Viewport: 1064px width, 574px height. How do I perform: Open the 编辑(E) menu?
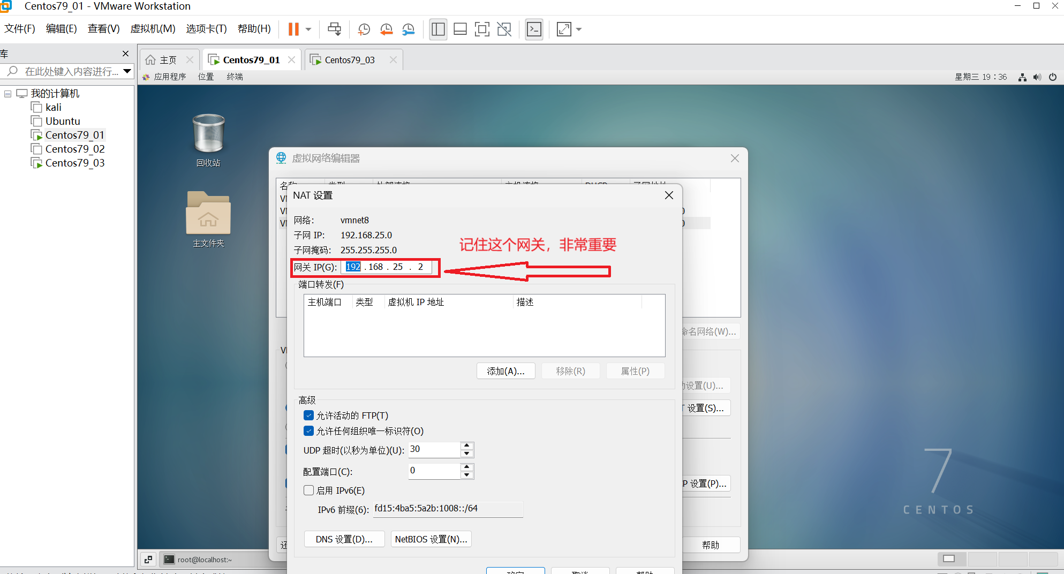click(x=62, y=28)
